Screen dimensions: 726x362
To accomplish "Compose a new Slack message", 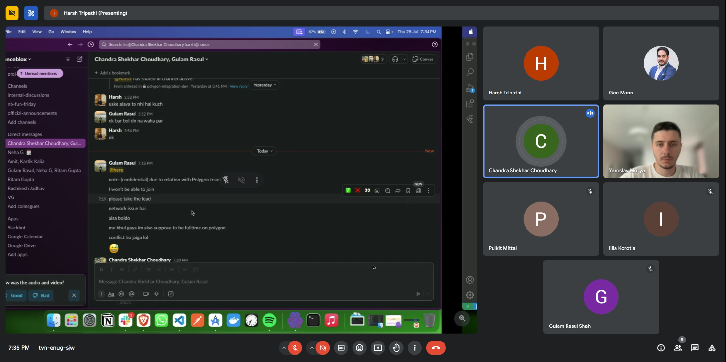I will click(79, 59).
